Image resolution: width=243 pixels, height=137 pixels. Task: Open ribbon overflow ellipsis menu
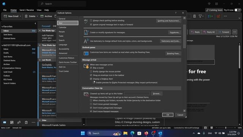pos(225,16)
